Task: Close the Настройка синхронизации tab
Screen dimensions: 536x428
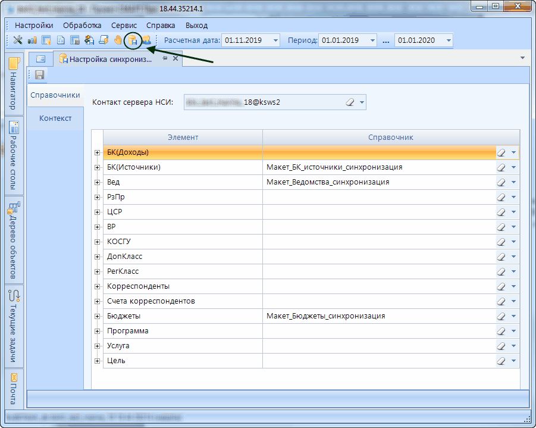Action: coord(175,59)
